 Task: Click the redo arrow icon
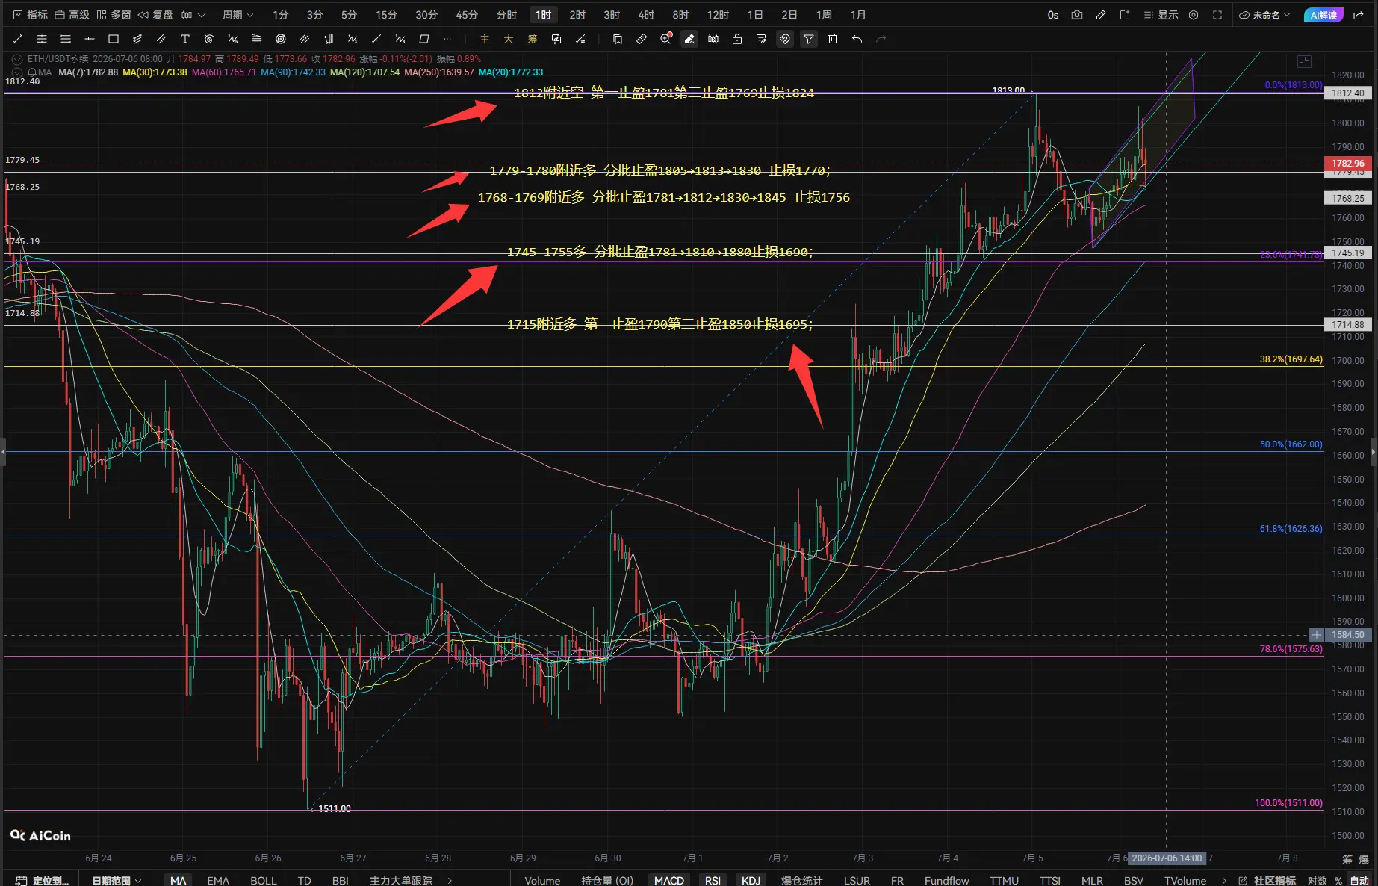tap(881, 39)
